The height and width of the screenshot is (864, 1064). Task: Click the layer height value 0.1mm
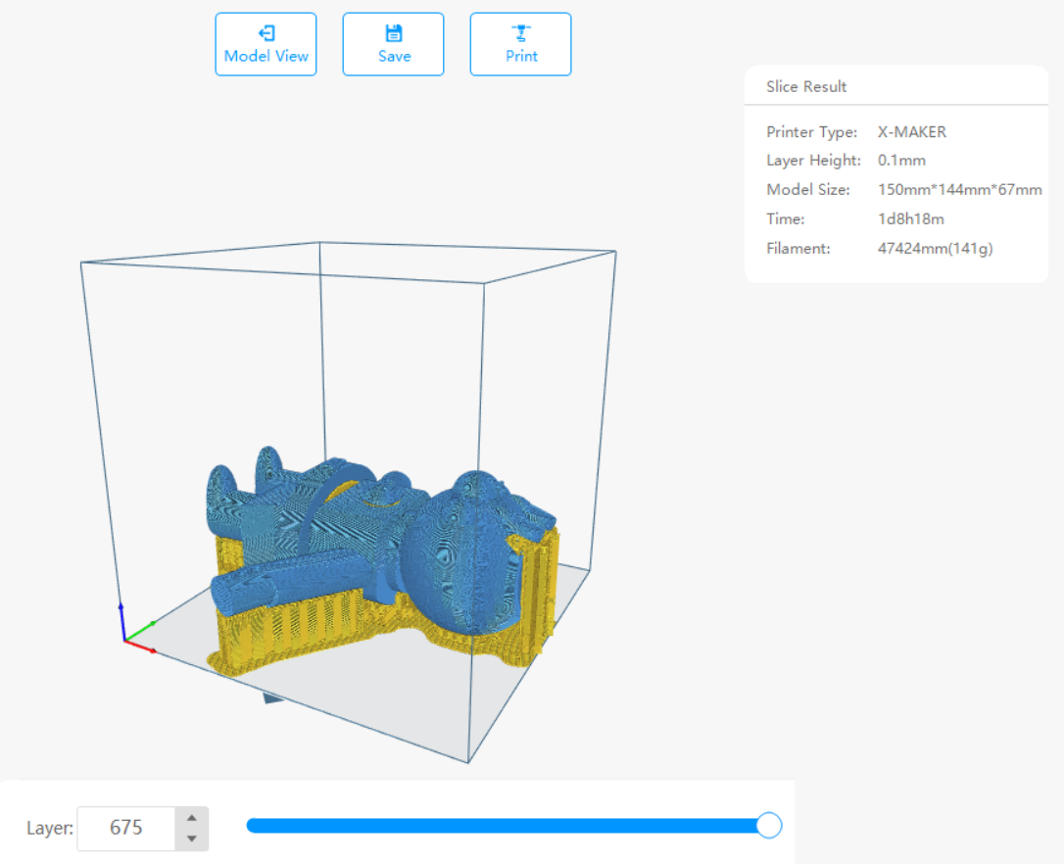(x=901, y=161)
